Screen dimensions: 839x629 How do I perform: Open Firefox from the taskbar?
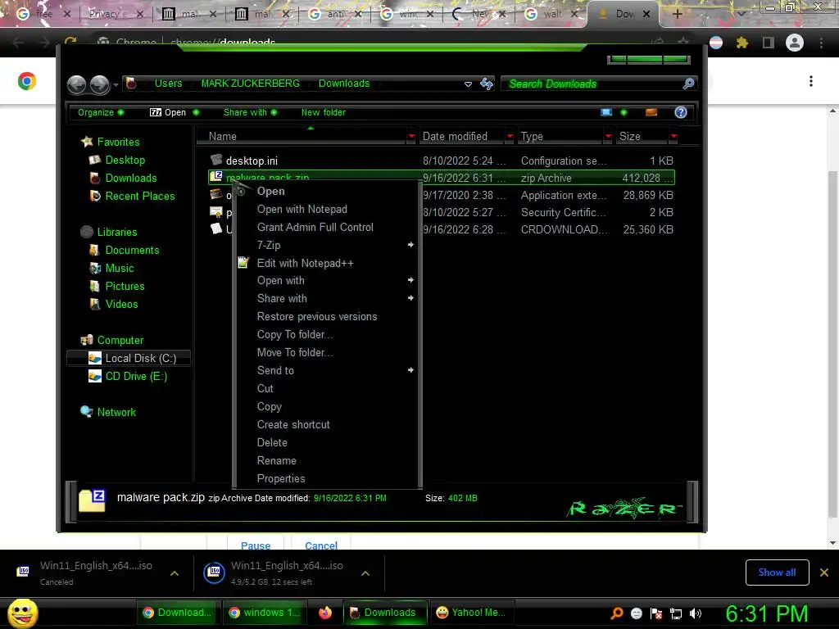[x=324, y=613]
